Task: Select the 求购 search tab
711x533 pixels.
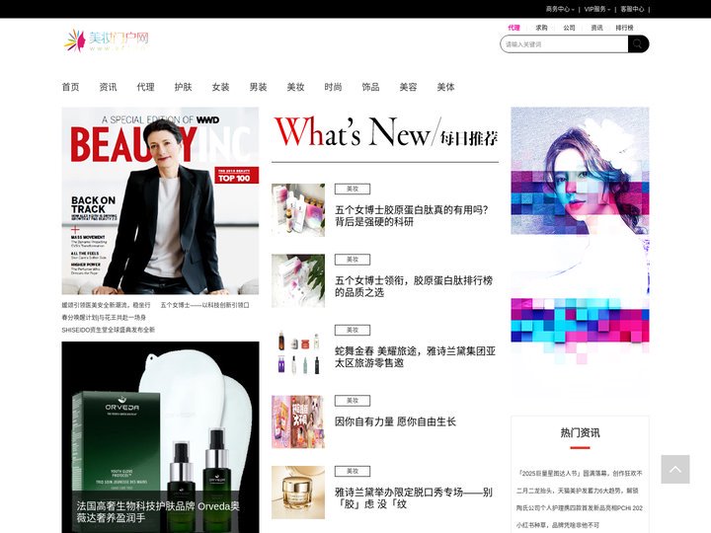Action: pos(541,28)
